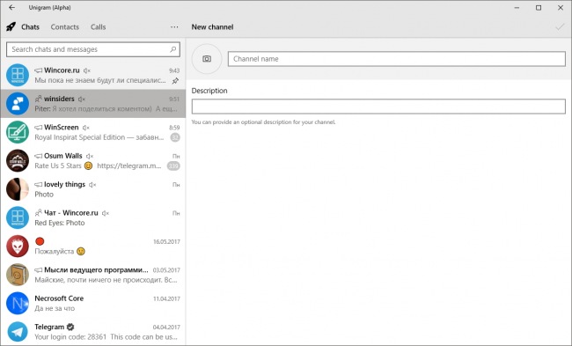Screen dimensions: 572x346
Task: Click WinScreen's green avatar
Action: [x=18, y=132]
